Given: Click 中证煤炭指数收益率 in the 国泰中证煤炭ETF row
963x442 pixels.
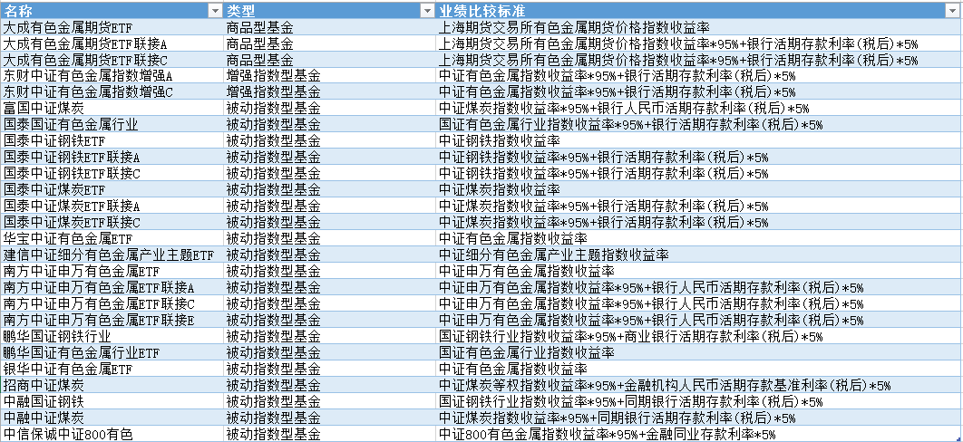Looking at the screenshot, I should coord(699,189).
